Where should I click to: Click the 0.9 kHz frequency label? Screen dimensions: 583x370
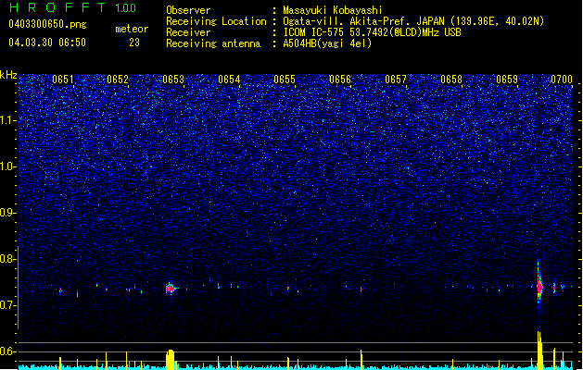pyautogui.click(x=7, y=213)
